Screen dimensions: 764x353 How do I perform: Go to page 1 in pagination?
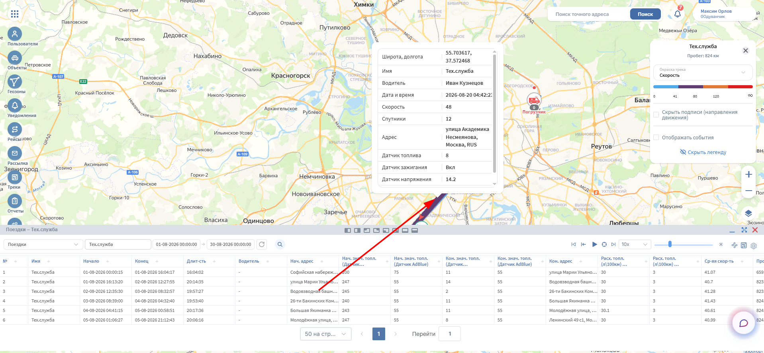tap(379, 334)
